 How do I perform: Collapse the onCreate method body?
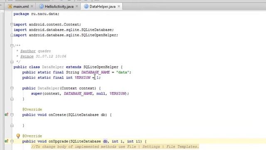[x=12, y=115]
